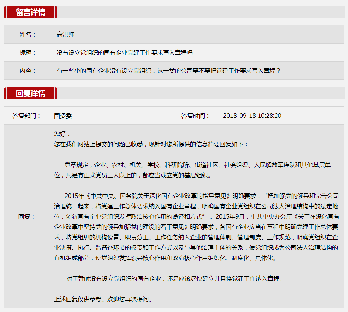Click the small red bar beside 留言详情
The width and height of the screenshot is (348, 312).
56,12
